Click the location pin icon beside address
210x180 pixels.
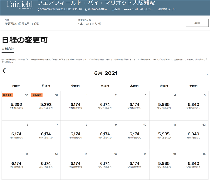click(38, 10)
